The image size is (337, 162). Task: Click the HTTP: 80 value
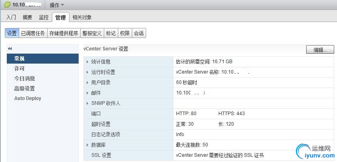click(x=186, y=114)
